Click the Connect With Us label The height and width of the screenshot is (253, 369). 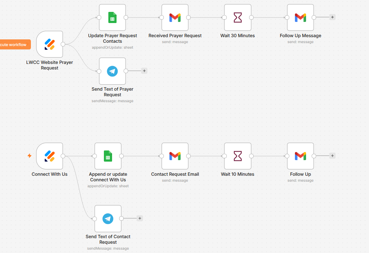50,174
